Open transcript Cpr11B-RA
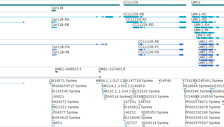Viewport: 224px width, 127px height. click(61, 20)
